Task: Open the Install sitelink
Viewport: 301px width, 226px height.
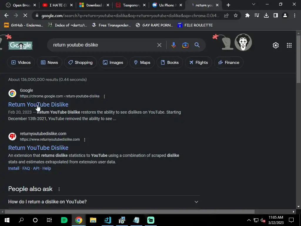Action: point(14,169)
